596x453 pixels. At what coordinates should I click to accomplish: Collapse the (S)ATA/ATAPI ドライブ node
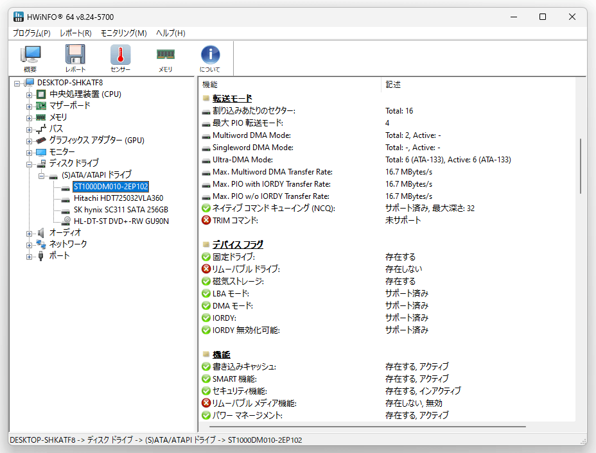[41, 176]
